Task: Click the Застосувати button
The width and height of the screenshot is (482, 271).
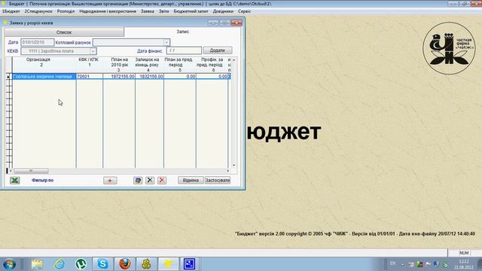Action: coord(218,181)
